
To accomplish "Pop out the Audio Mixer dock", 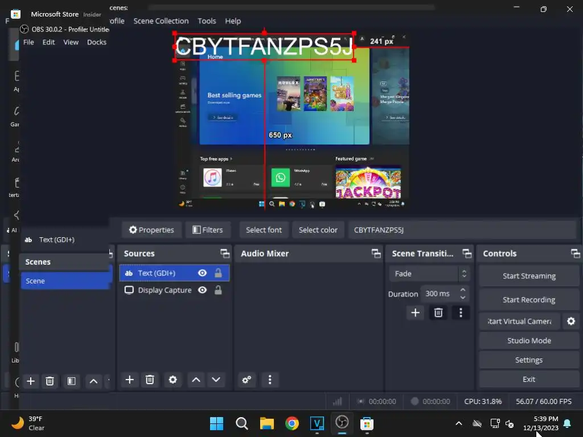I will [376, 253].
